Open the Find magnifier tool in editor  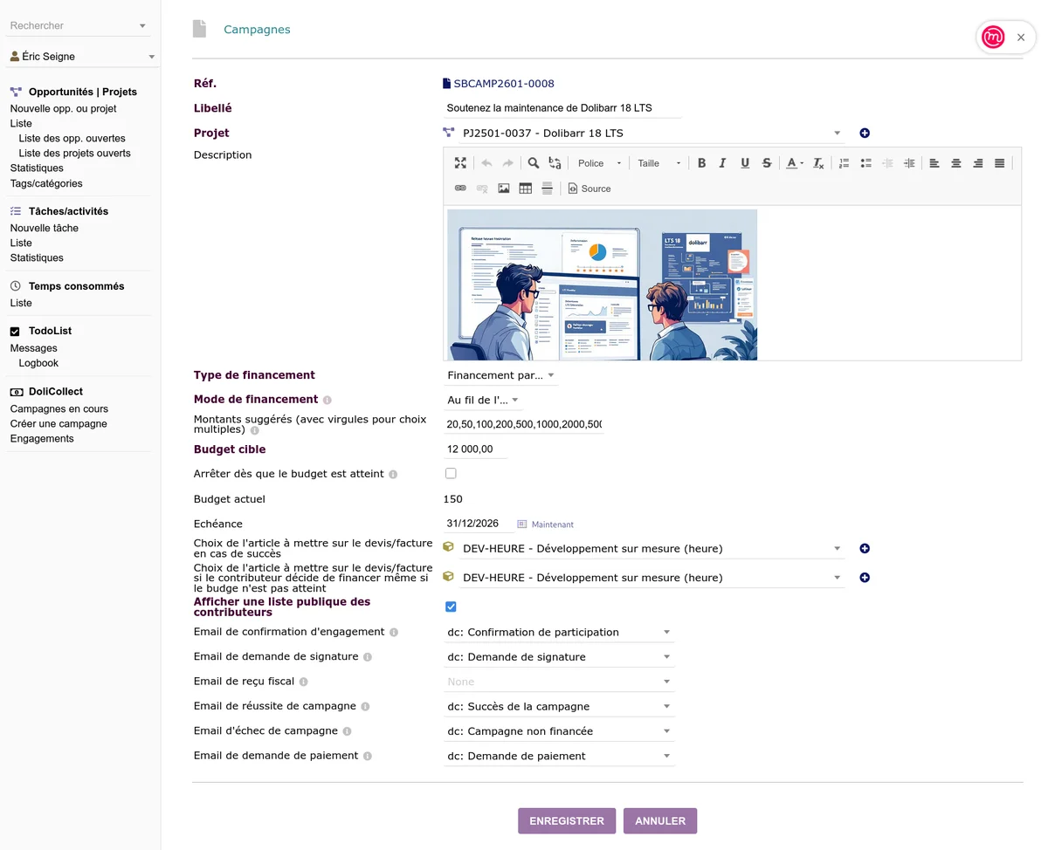pyautogui.click(x=534, y=163)
